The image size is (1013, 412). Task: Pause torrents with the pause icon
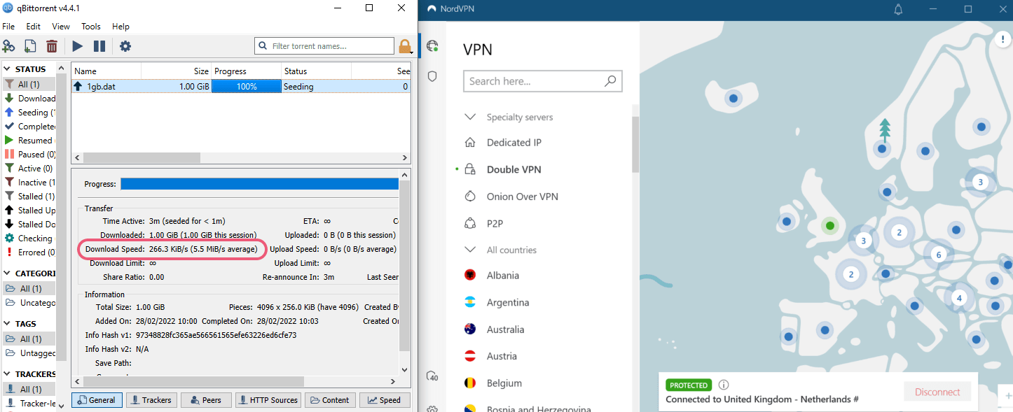pos(99,46)
